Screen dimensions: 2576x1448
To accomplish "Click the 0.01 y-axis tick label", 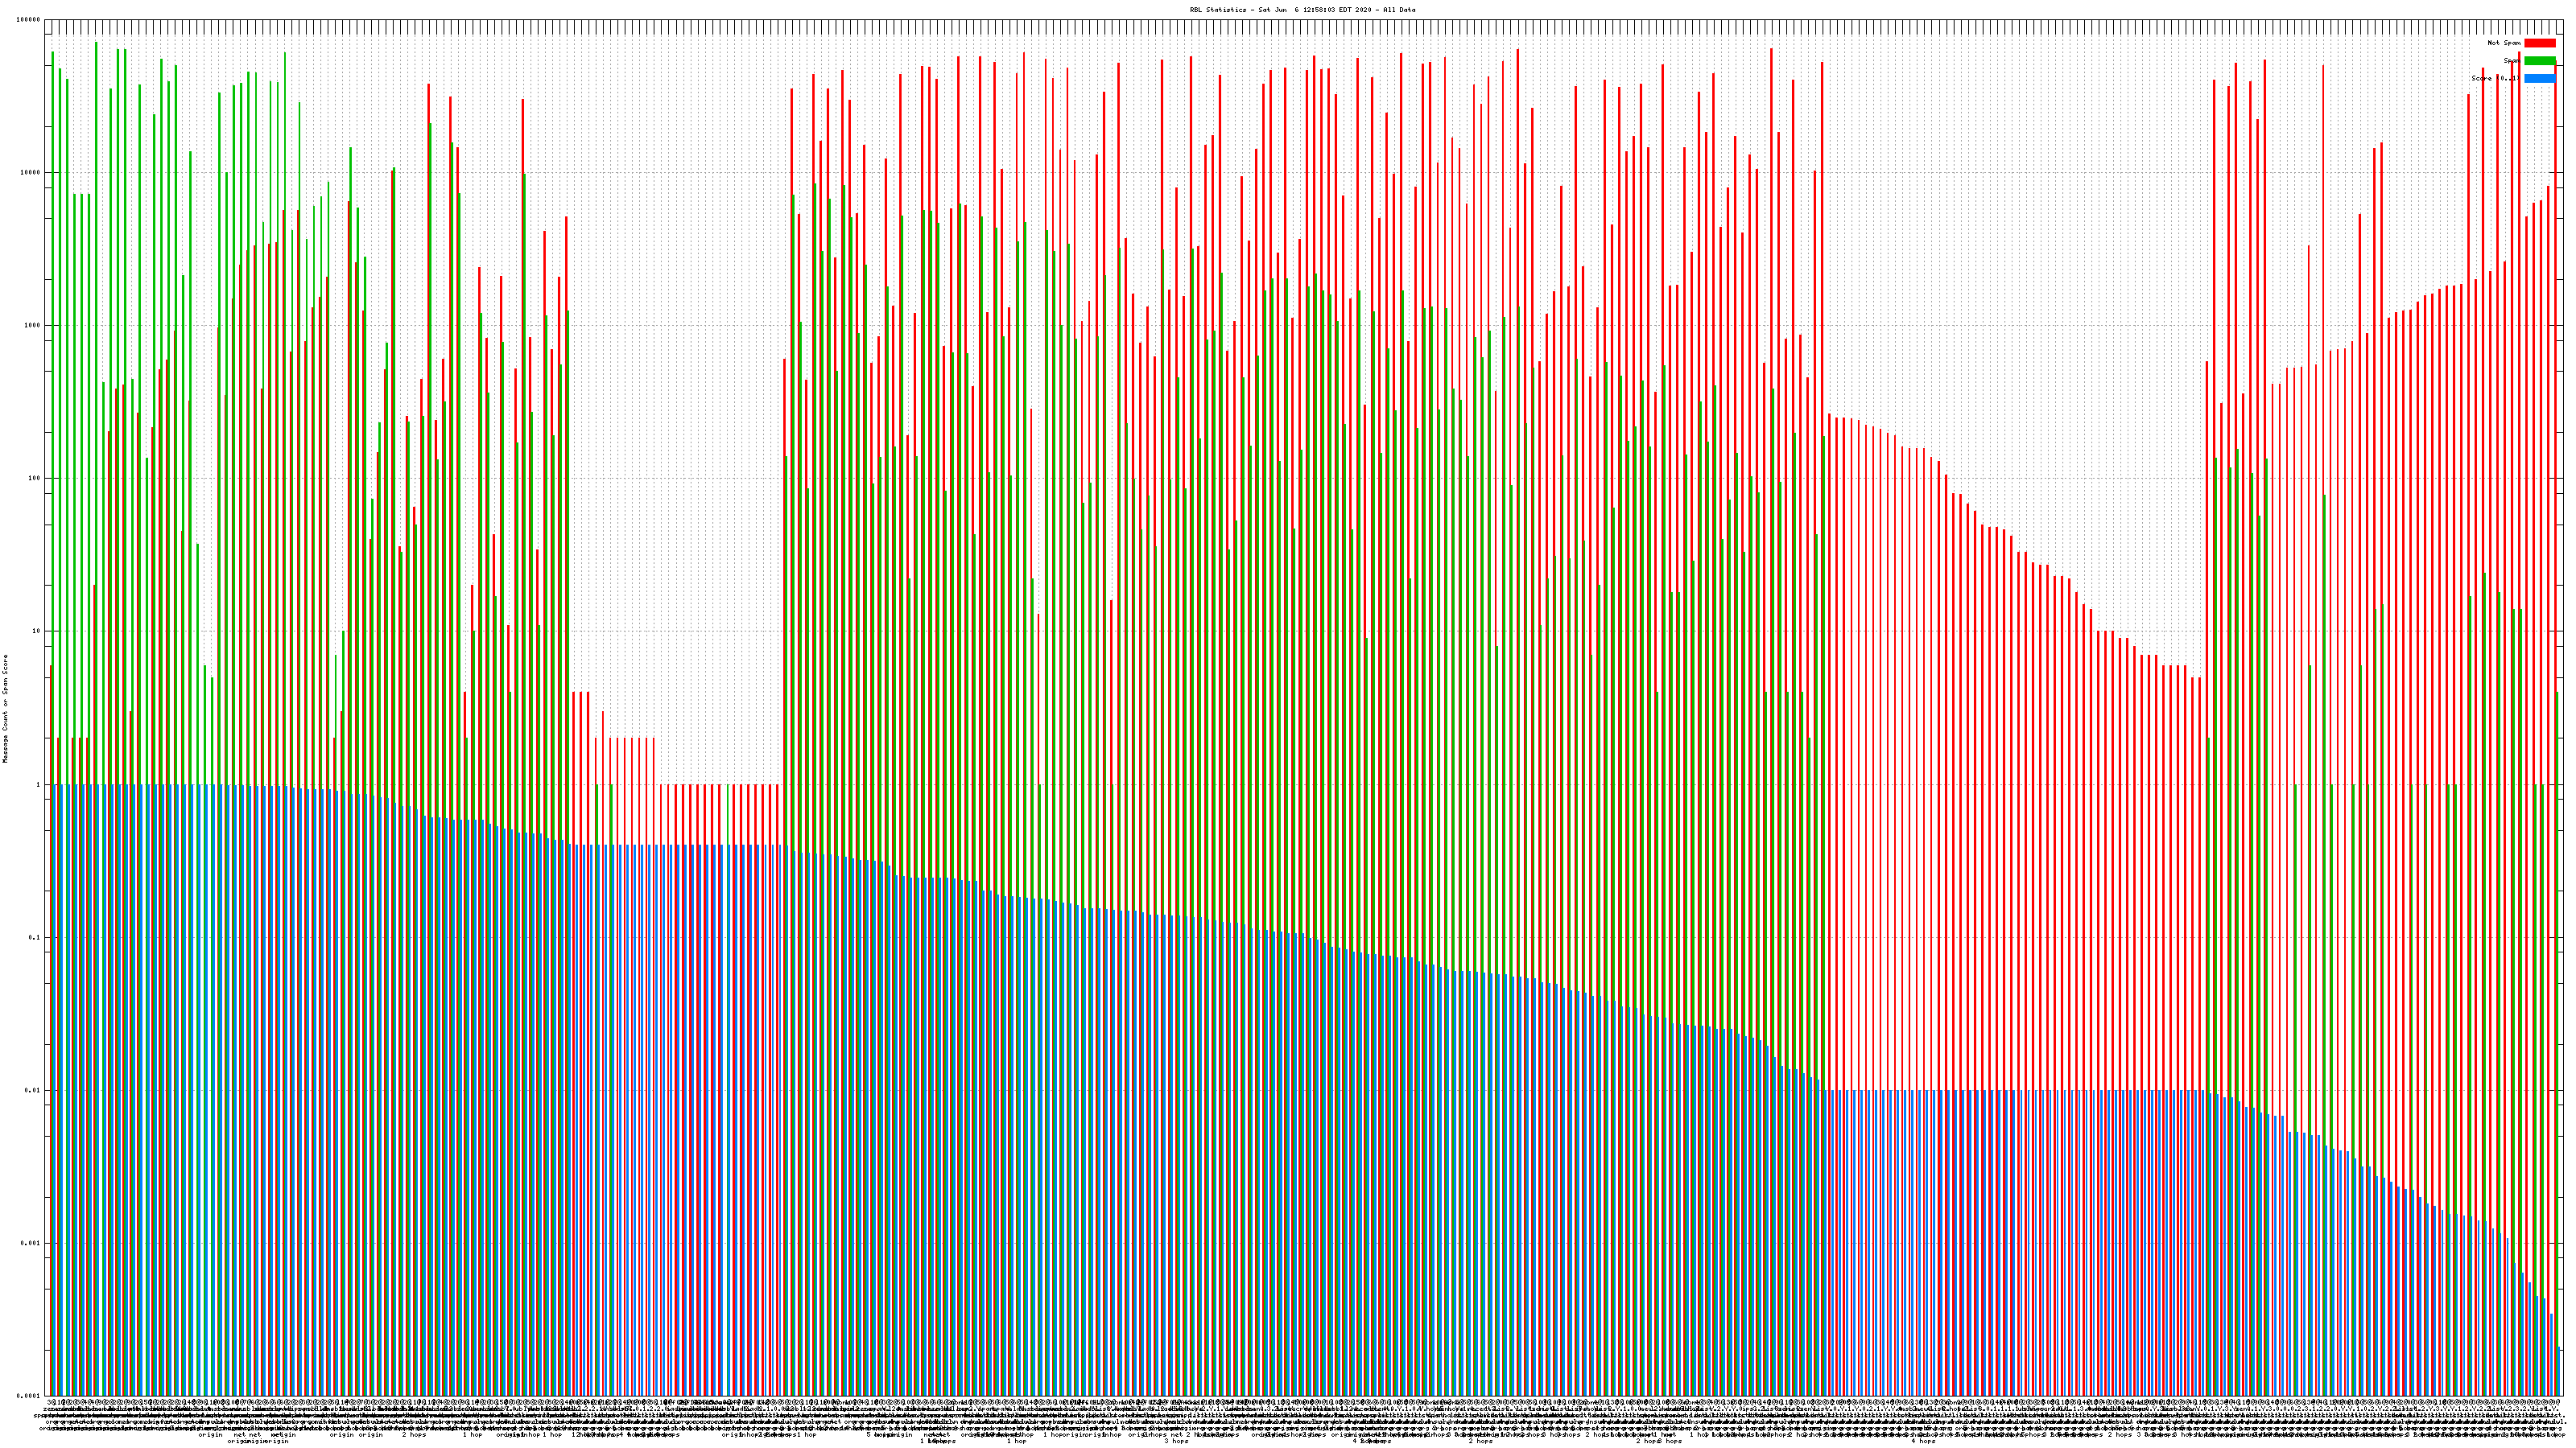I will (34, 1090).
